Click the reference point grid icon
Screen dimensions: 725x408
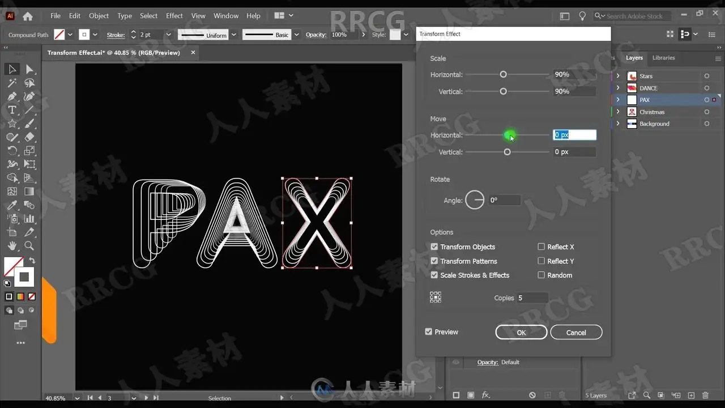436,297
